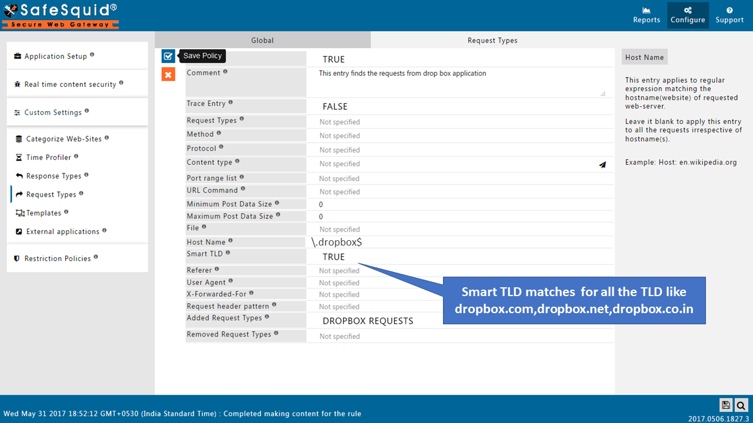Open Restriction Policies in the sidebar
The image size is (753, 423).
pos(56,258)
